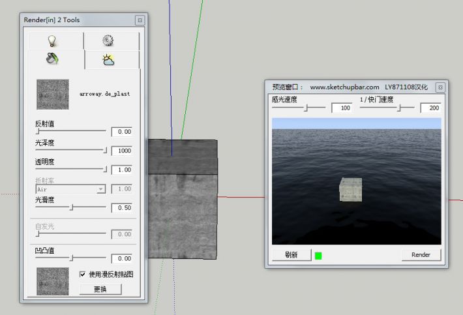Screen dimensions: 463x315
Task: Click the 光滑度 smoothness slider handle
Action: (72, 207)
